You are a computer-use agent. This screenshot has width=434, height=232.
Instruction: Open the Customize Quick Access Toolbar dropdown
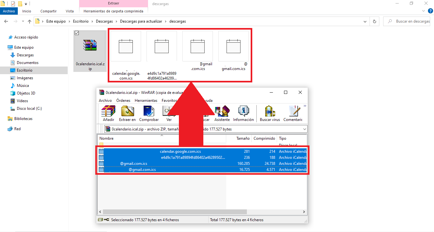click(x=26, y=4)
